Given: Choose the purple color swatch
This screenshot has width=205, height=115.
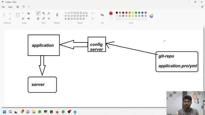Looking at the screenshot, I should click(145, 13).
